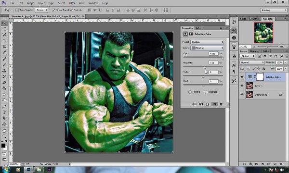Open the layer filter Kind dropdown
289x173 pixels.
248,56
